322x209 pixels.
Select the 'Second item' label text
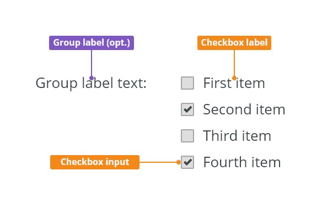pos(244,109)
